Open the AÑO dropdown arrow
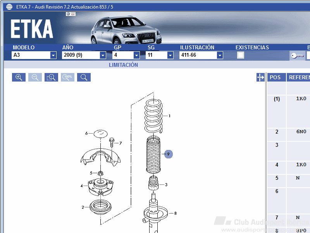The image size is (310, 233). pyautogui.click(x=103, y=55)
